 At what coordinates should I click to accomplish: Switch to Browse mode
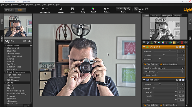[x=9, y=10]
